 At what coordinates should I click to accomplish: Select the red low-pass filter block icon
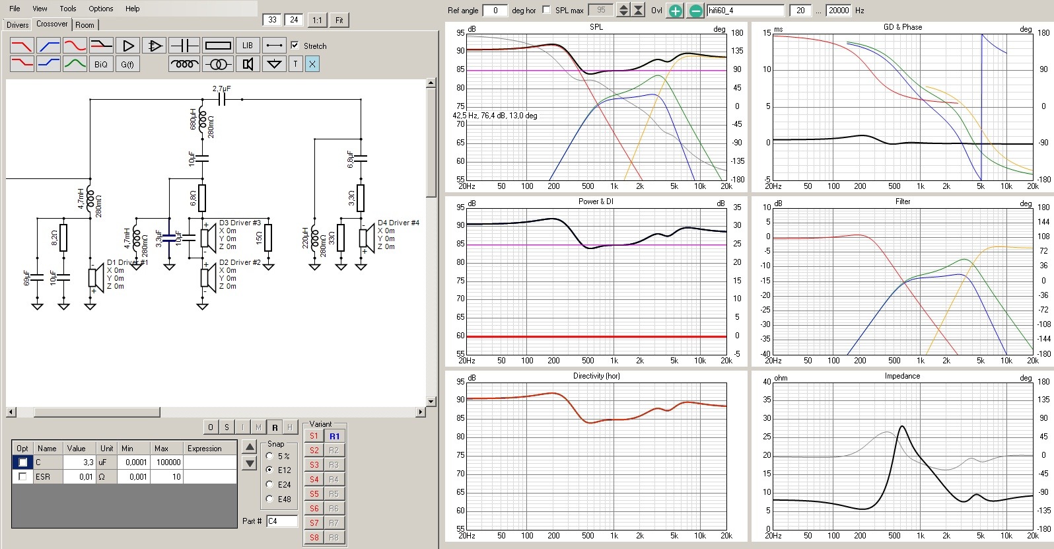[22, 46]
